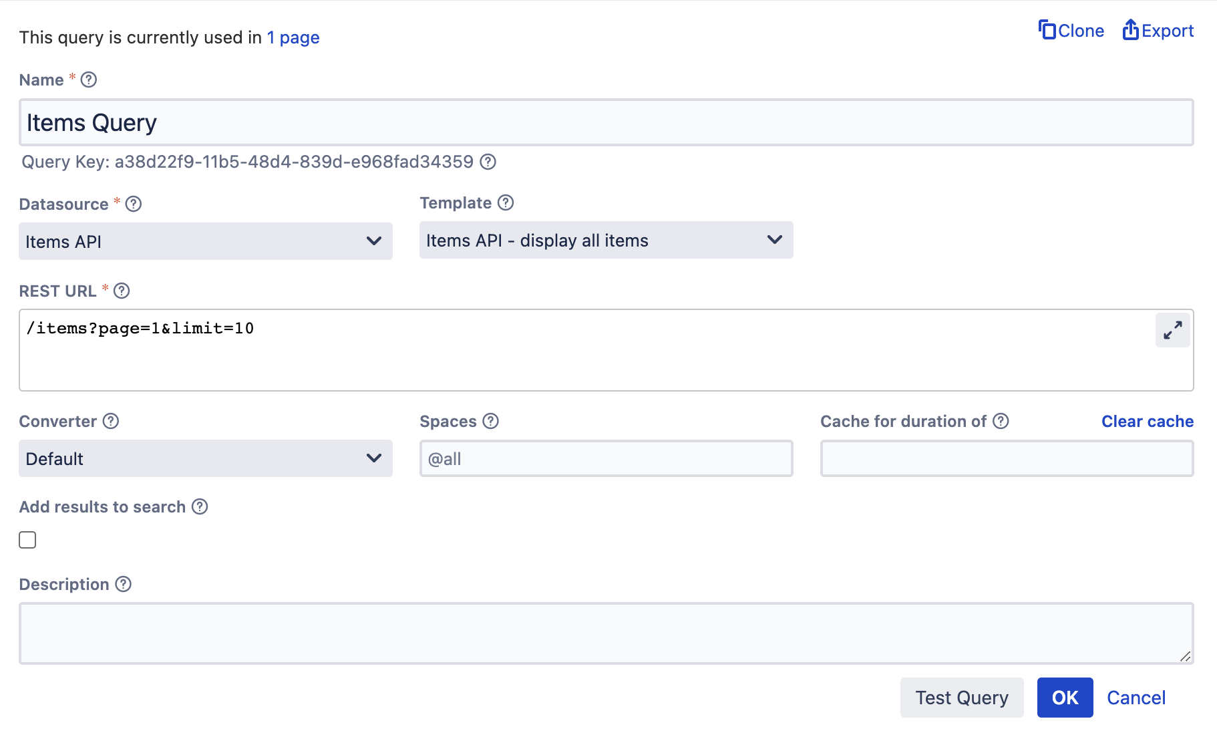1217x747 pixels.
Task: Click the Clone icon
Action: point(1047,30)
